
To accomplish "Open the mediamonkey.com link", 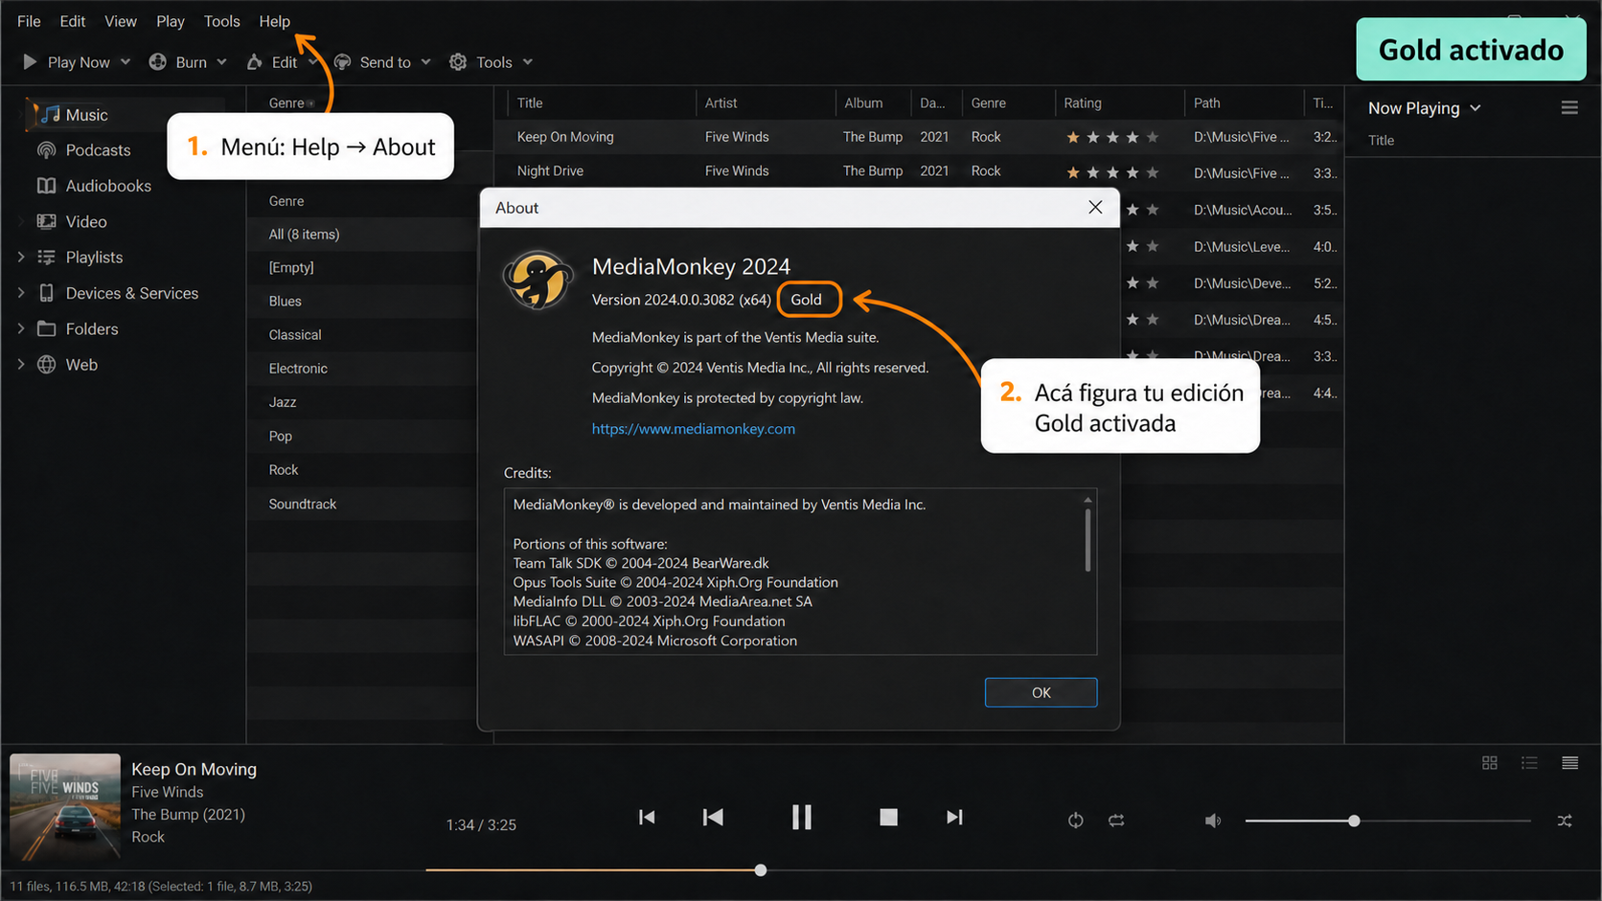I will click(x=694, y=429).
